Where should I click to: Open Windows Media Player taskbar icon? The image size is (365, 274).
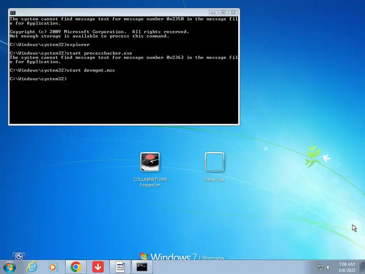coord(53,267)
